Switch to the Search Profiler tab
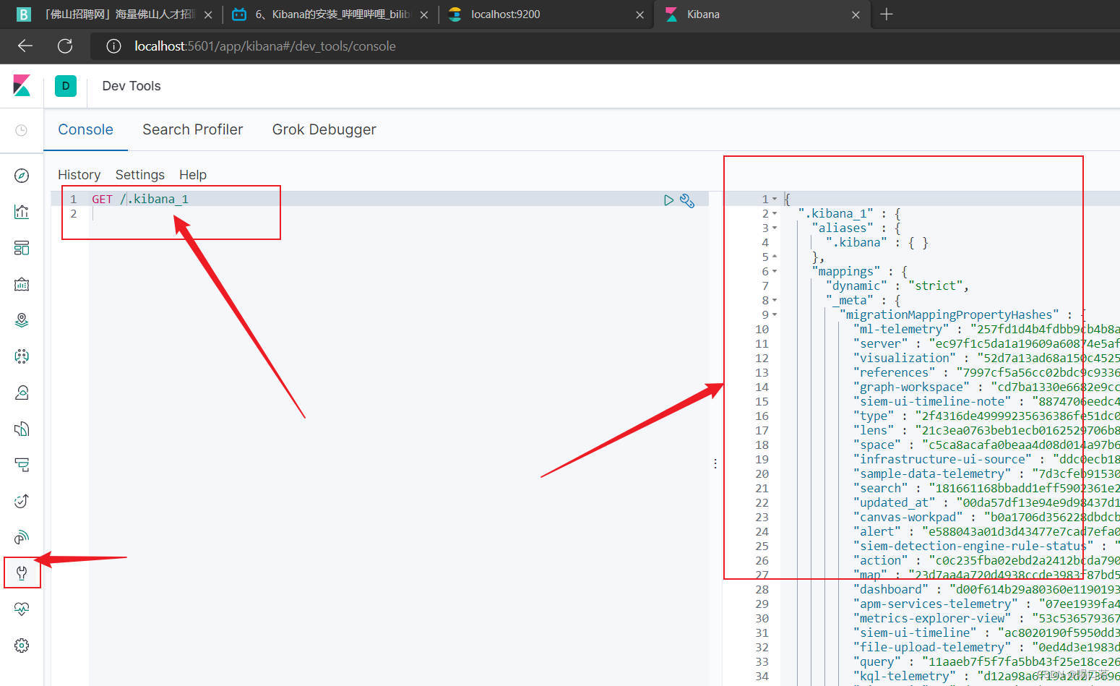 193,130
